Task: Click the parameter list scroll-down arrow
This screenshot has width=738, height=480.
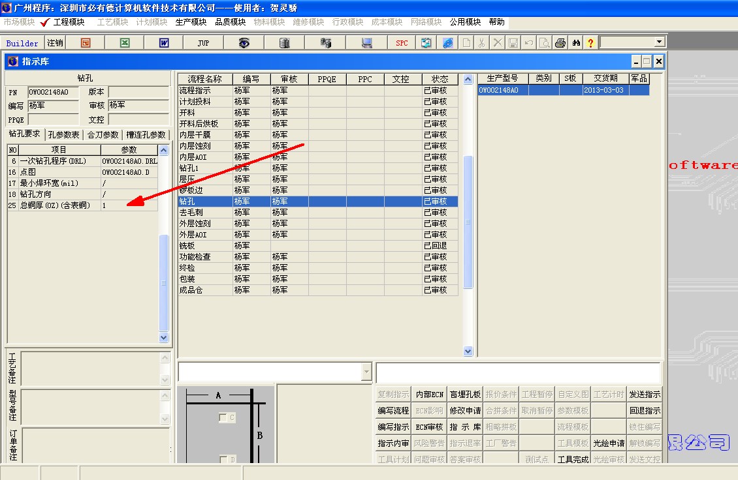Action: pos(164,338)
